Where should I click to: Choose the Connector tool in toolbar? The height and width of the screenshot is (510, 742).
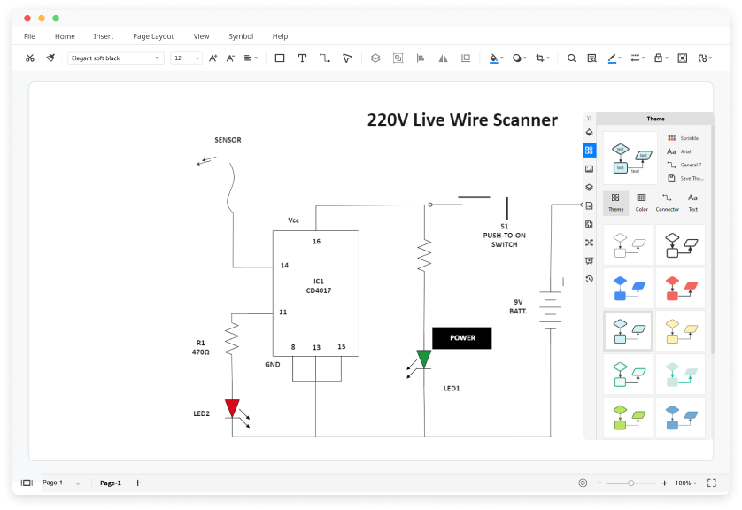[325, 58]
